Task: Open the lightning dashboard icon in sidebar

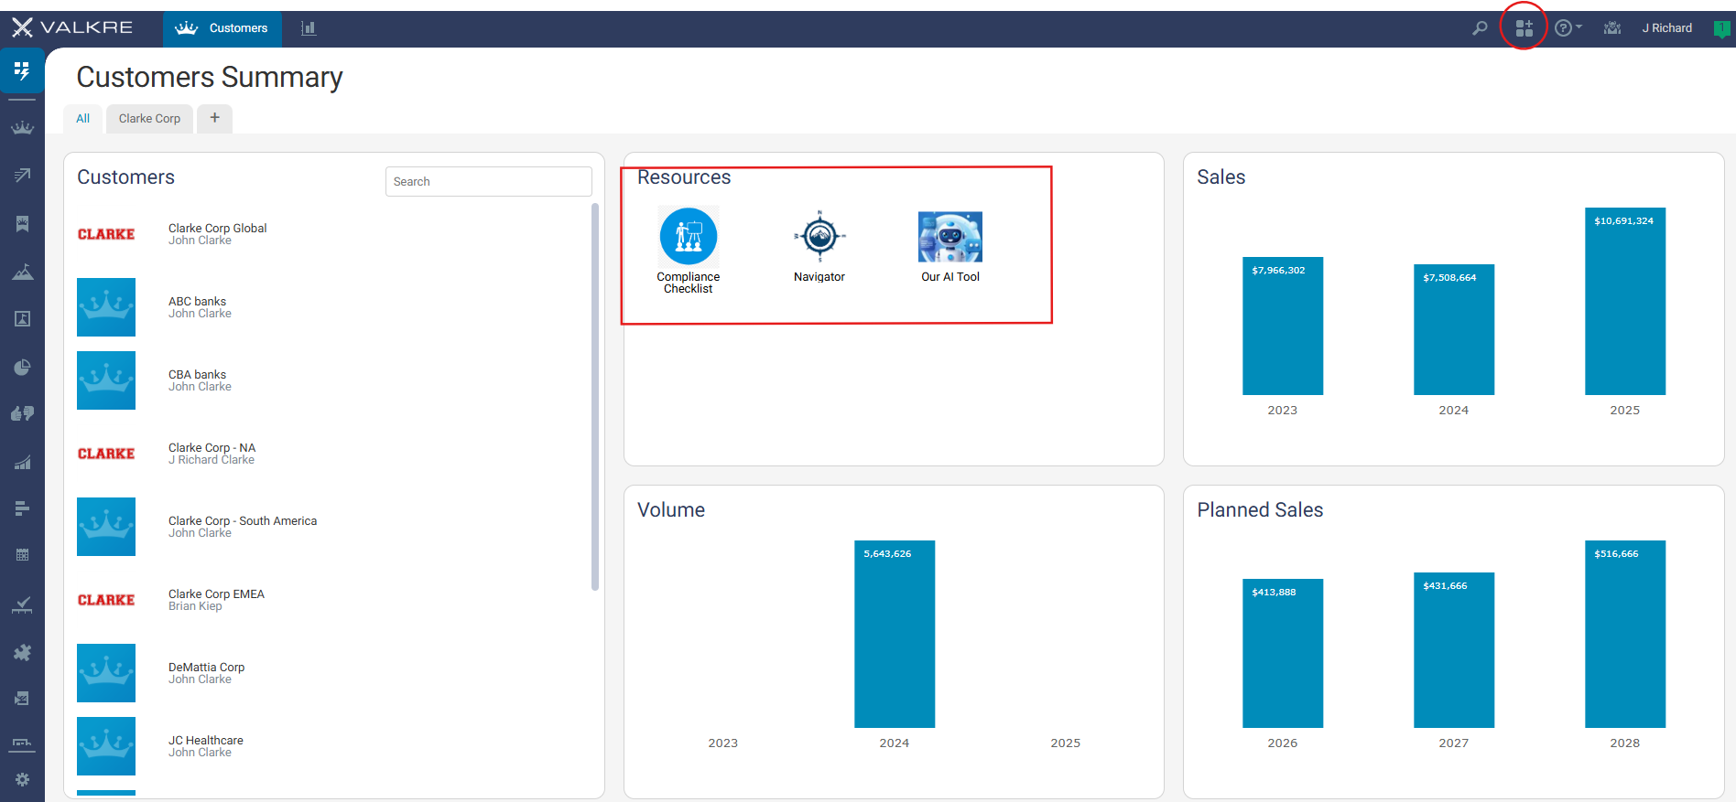Action: (22, 70)
